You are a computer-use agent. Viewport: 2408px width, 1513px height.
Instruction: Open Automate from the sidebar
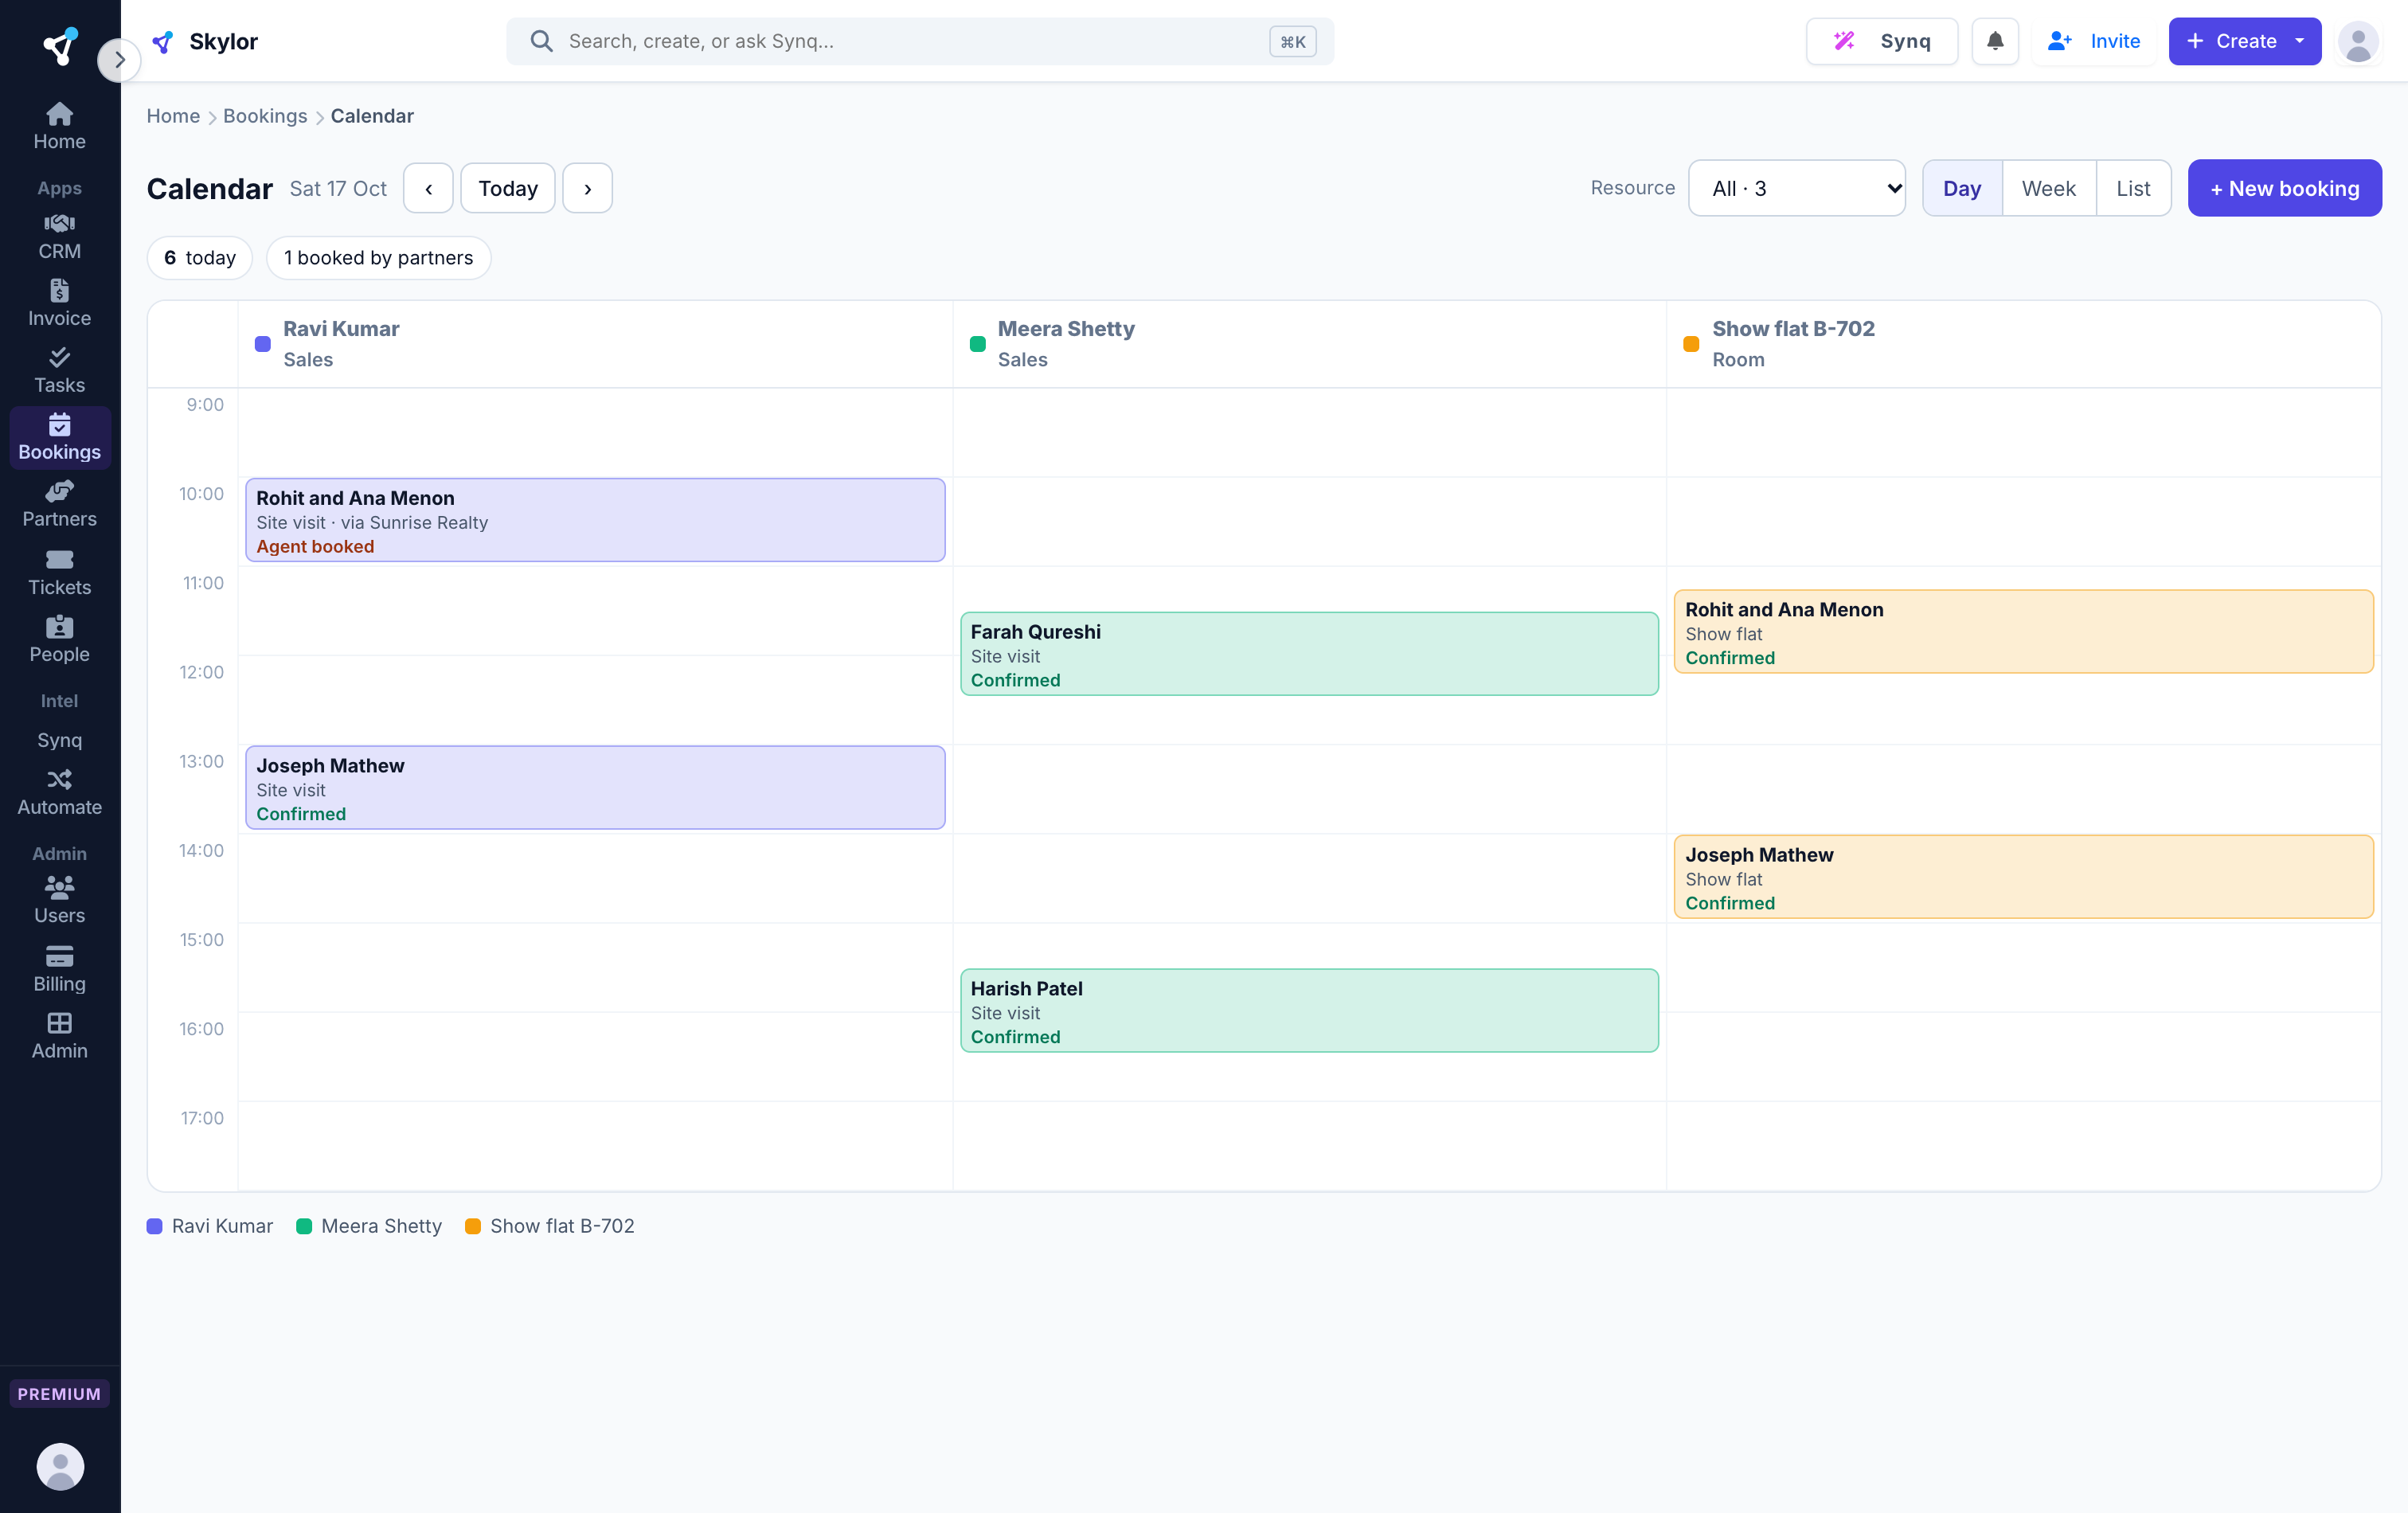(x=59, y=792)
